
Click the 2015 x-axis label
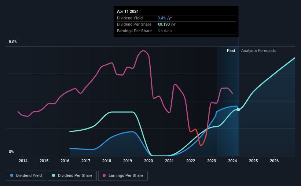(x=44, y=161)
